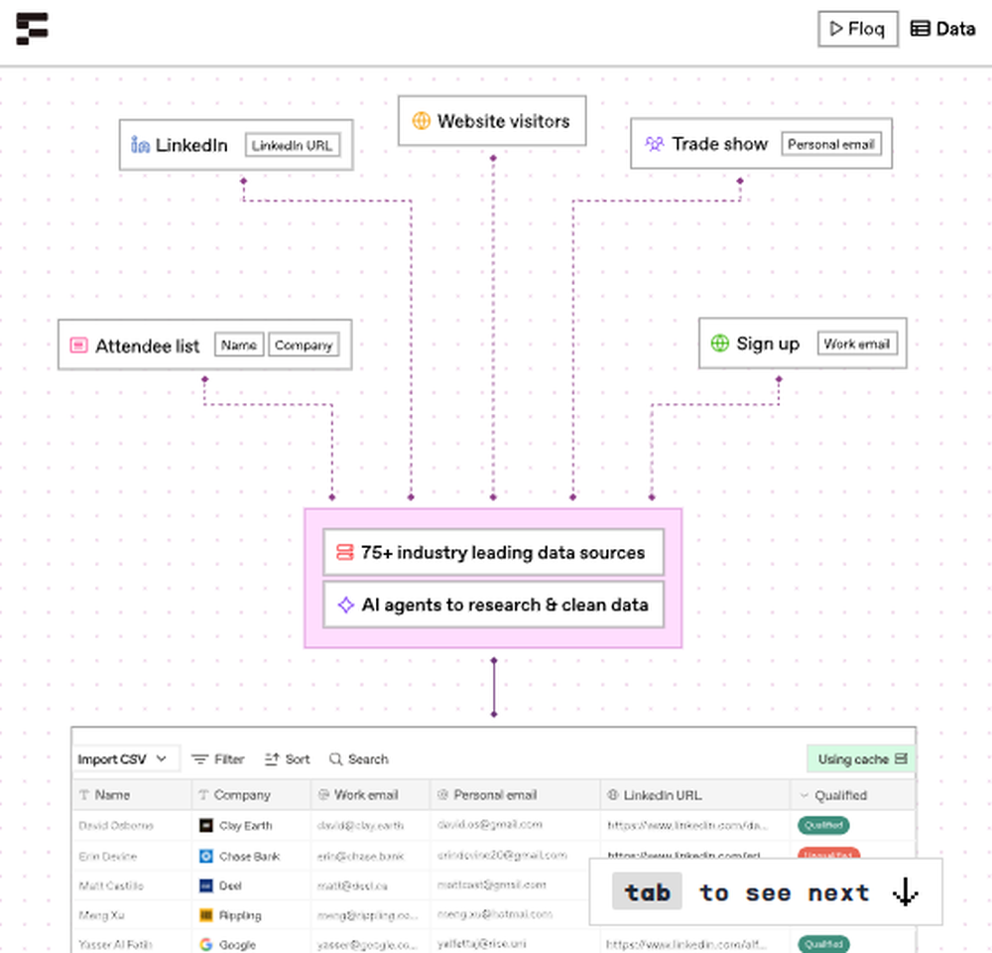
Task: Click the LinkedIn logo icon
Action: click(140, 145)
